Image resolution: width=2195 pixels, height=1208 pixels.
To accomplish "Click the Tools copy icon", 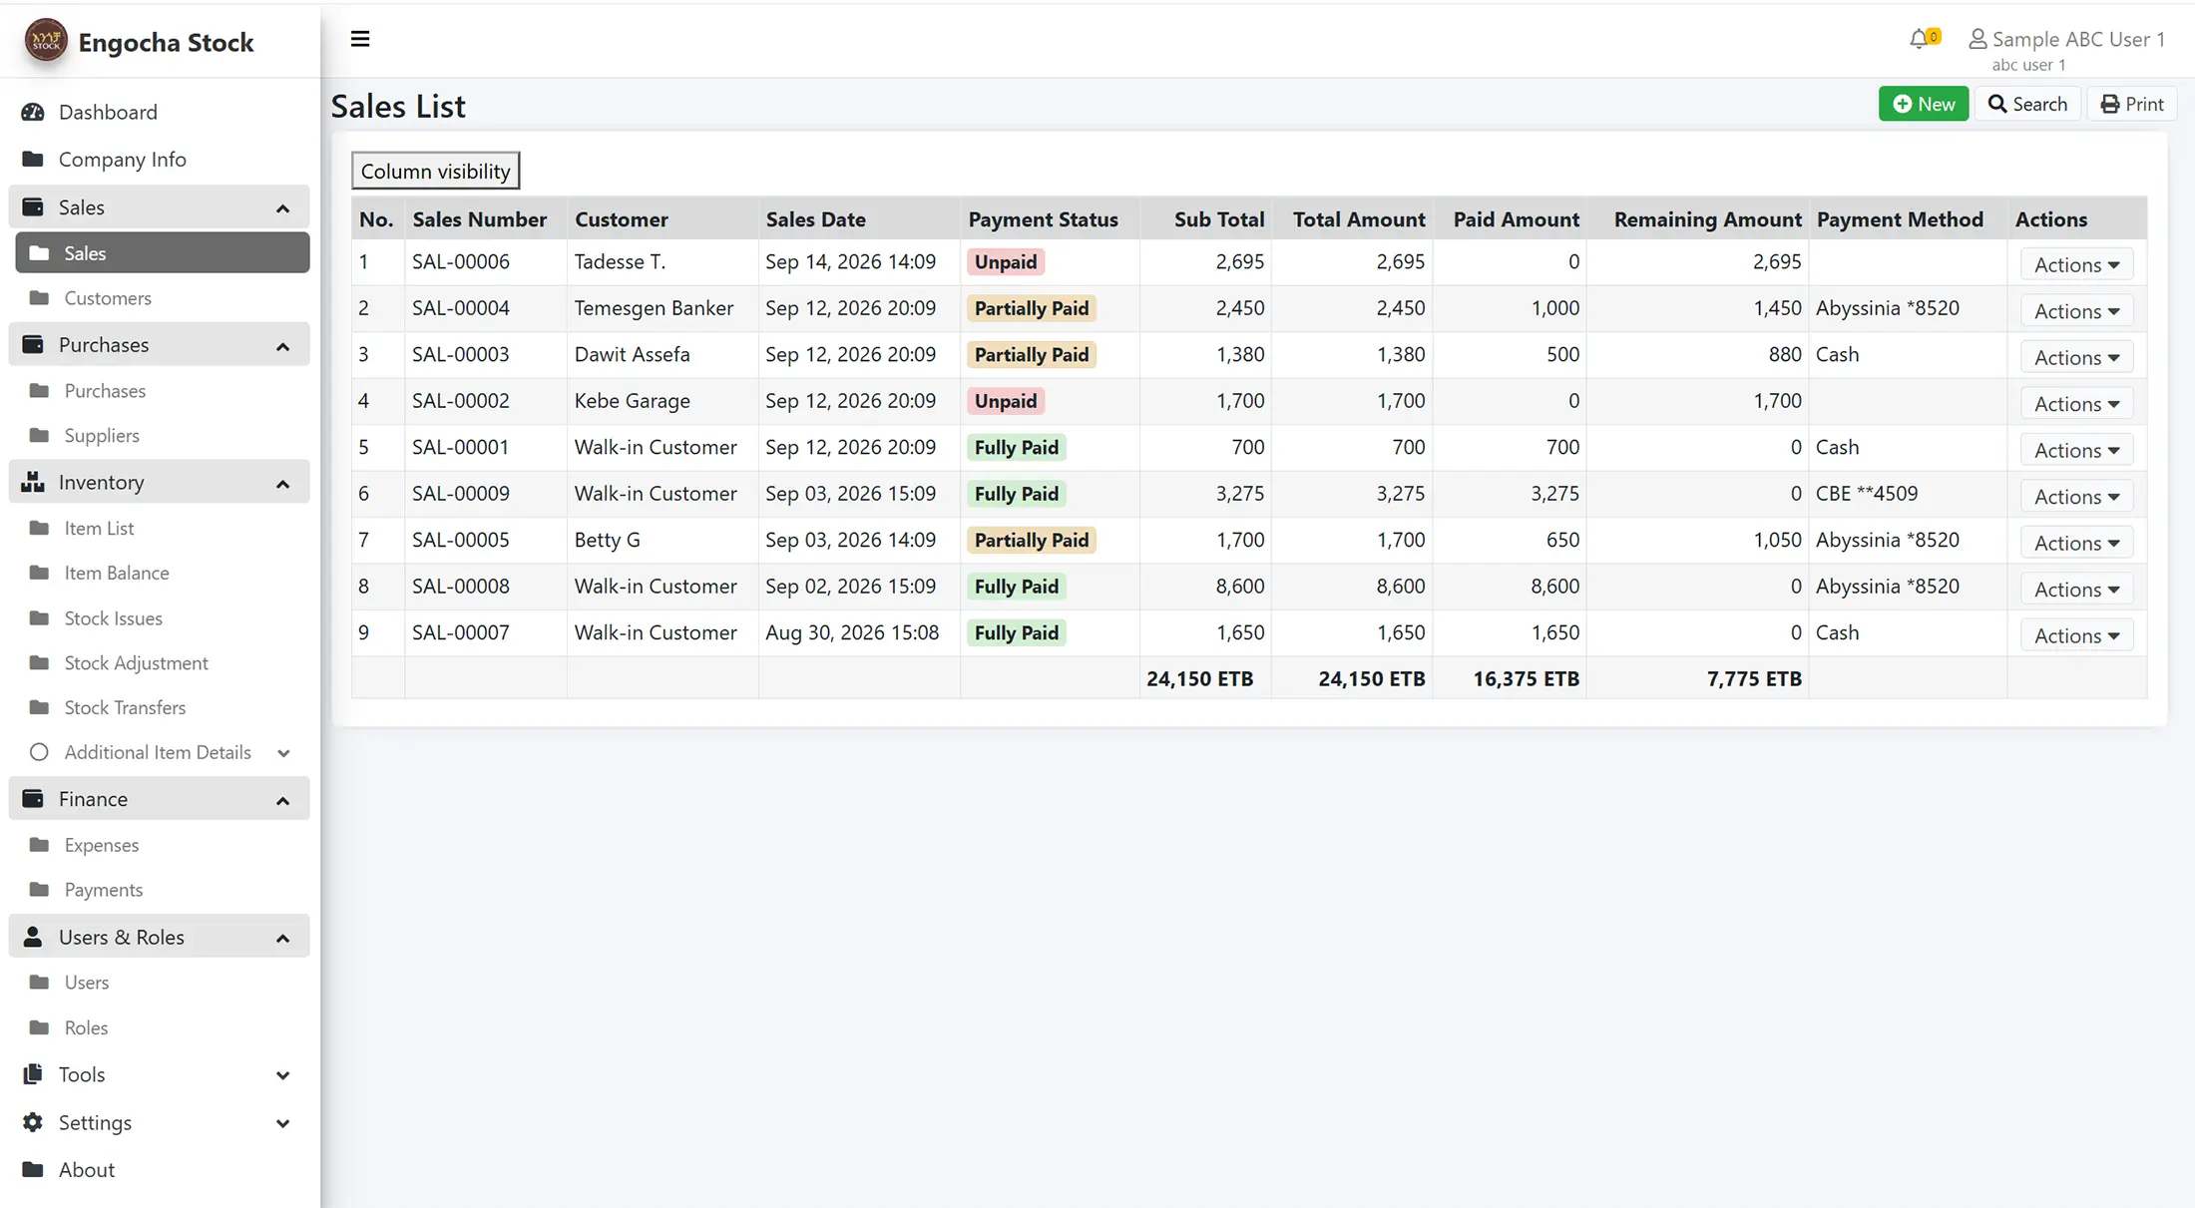I will point(33,1073).
